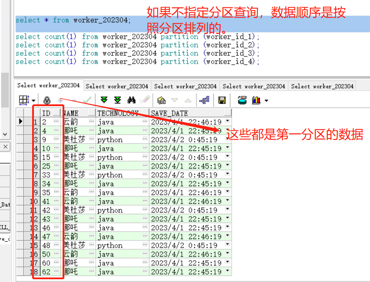This screenshot has height=282, width=370.
Task: Open find with the binoculars icon
Action: 131,100
